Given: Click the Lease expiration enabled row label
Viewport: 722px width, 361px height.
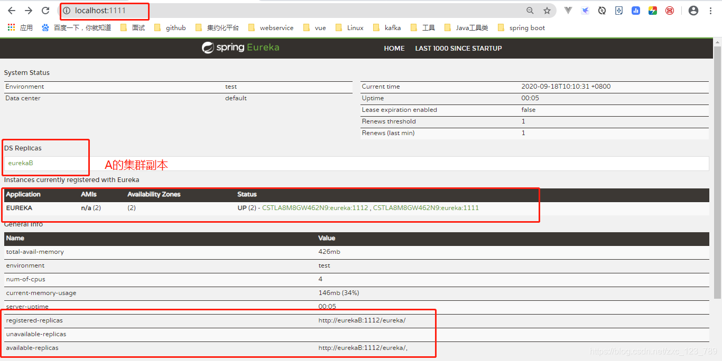Looking at the screenshot, I should (400, 110).
